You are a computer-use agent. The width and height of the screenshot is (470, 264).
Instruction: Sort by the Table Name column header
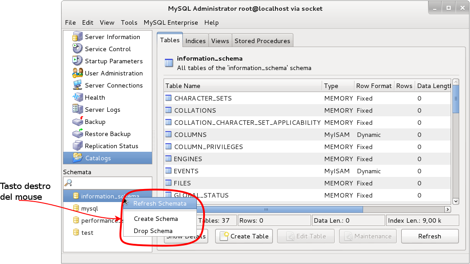(243, 86)
